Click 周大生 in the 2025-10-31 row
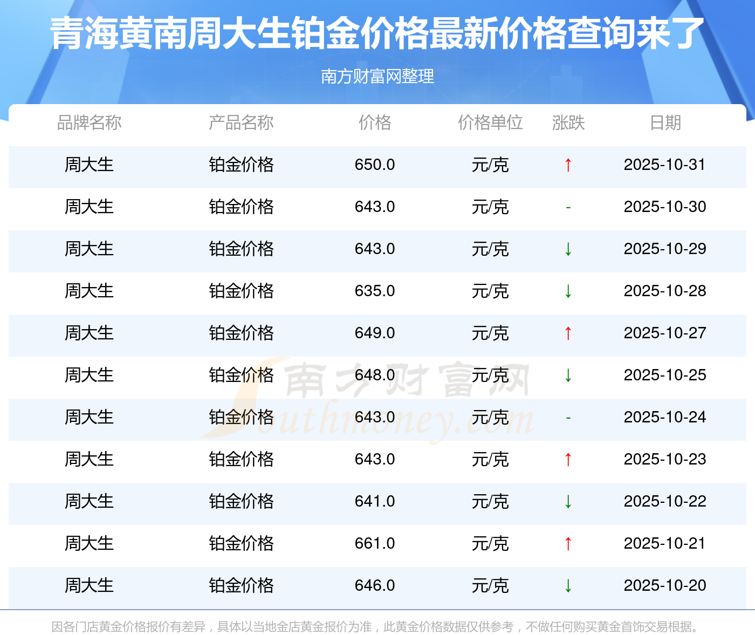The image size is (755, 635). pos(90,165)
